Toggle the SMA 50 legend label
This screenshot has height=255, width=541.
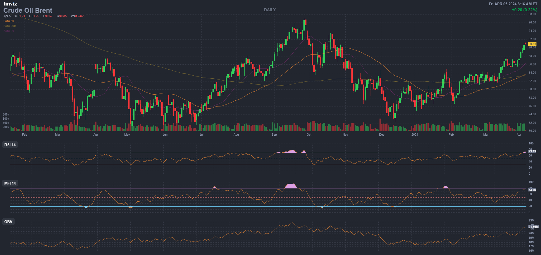click(9, 21)
